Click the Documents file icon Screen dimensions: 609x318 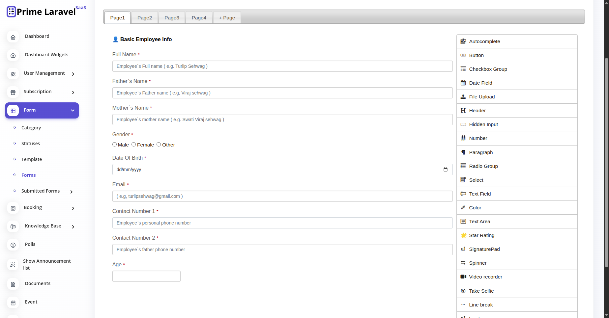[13, 284]
